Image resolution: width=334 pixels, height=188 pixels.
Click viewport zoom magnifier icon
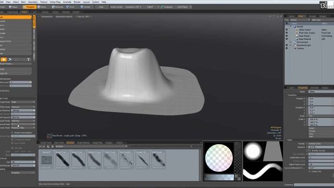tap(278, 16)
